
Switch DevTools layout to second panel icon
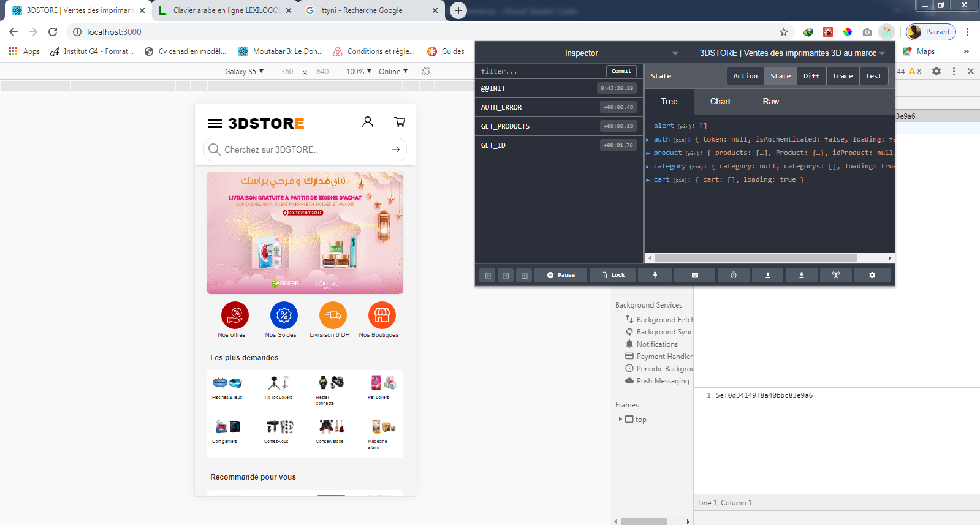tap(506, 275)
